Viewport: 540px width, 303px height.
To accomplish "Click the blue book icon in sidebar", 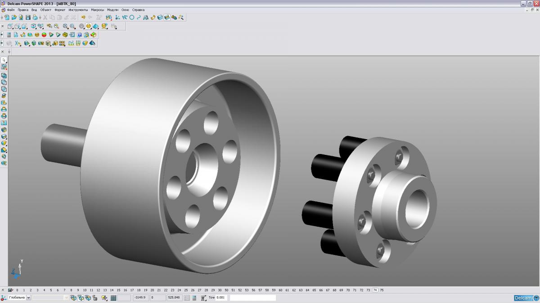I will (4, 123).
